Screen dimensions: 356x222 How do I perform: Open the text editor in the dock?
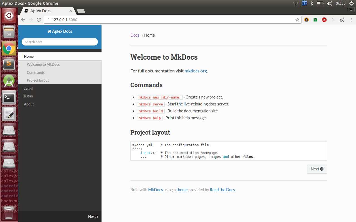[9, 114]
